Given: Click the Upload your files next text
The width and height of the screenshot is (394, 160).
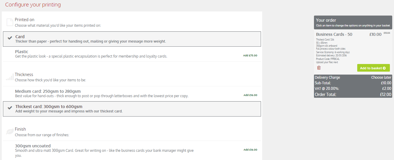Looking at the screenshot, I should click(327, 62).
